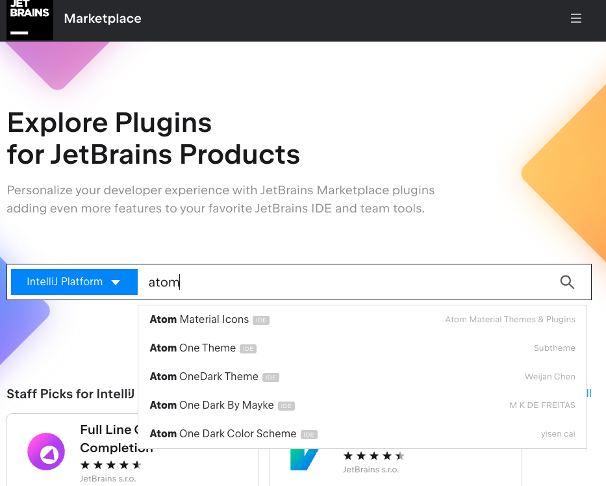606x486 pixels.
Task: Click the star rating on the second plugin card
Action: point(373,456)
